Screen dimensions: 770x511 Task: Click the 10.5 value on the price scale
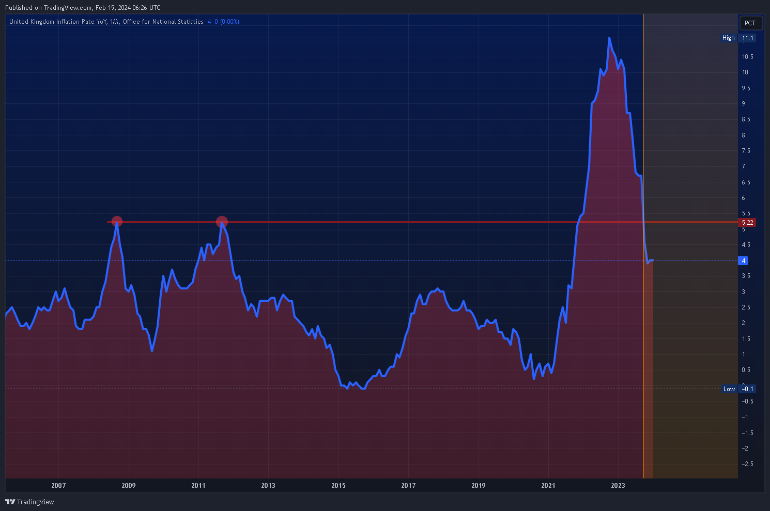click(x=748, y=57)
